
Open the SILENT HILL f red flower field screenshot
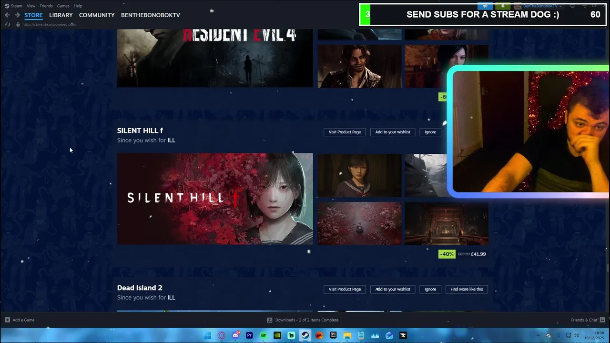pos(359,223)
